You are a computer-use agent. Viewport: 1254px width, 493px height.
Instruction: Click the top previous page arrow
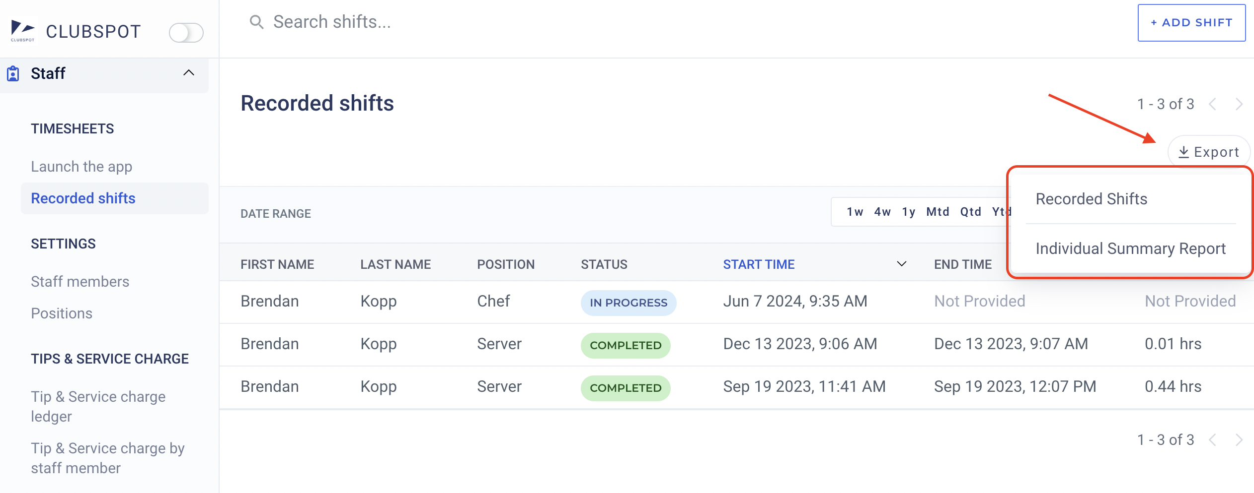[x=1213, y=104]
